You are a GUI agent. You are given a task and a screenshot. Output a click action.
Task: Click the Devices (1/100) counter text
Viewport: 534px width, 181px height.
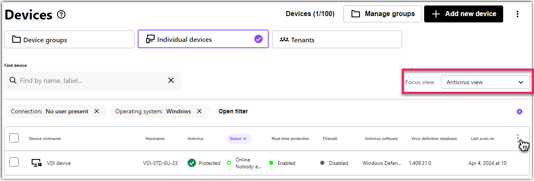pos(310,14)
